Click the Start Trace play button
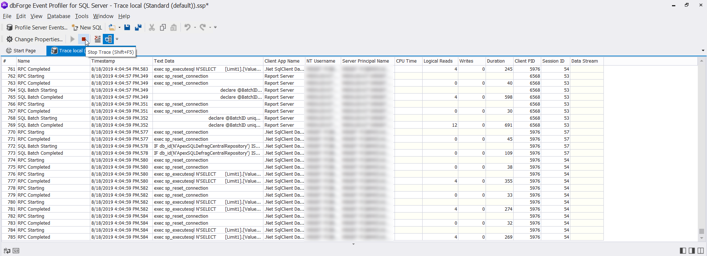This screenshot has height=256, width=707. 73,39
